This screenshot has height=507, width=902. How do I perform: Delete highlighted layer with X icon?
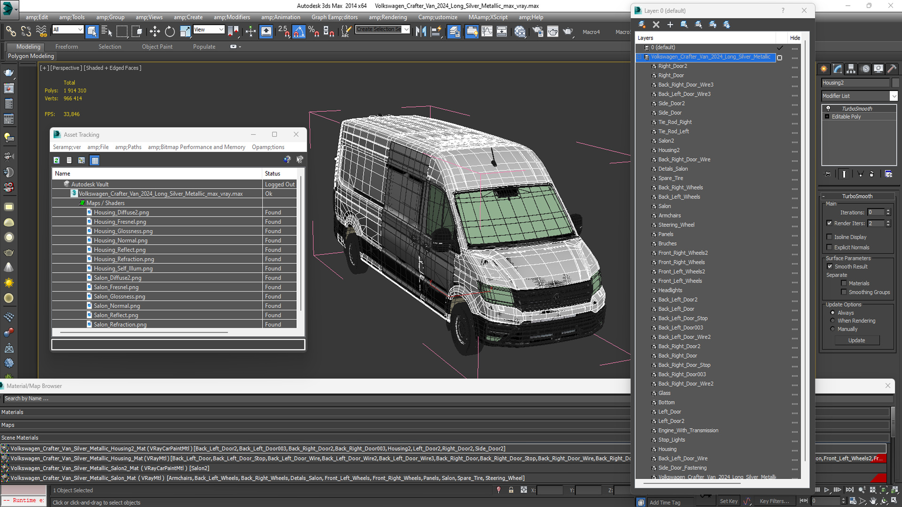coord(656,24)
